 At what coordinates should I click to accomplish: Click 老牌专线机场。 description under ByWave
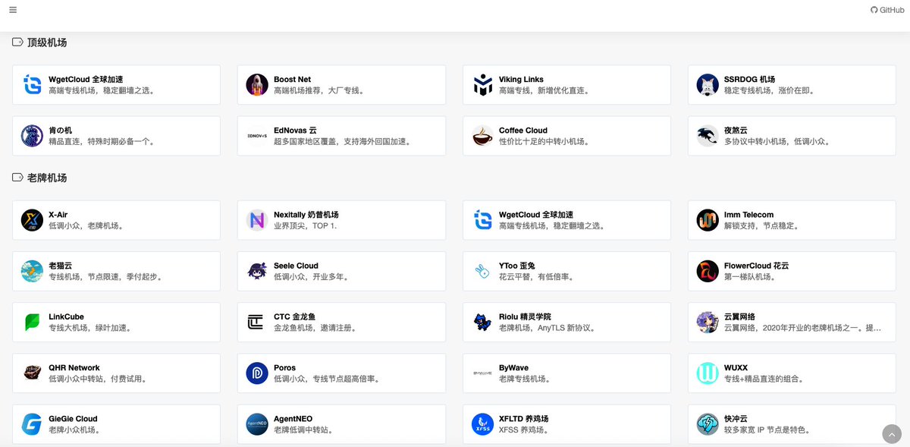pos(525,379)
